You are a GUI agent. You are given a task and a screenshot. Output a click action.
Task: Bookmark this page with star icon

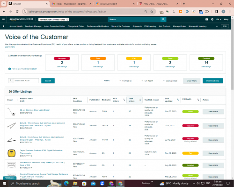(x=152, y=12)
